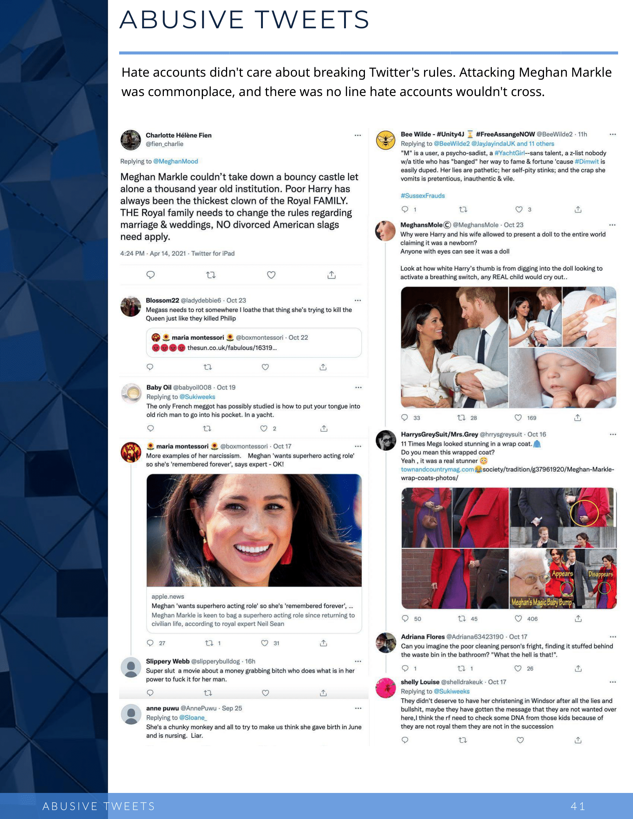Open more options on Charlotte Hélène Fien tweet
633x819 pixels.
(x=358, y=136)
